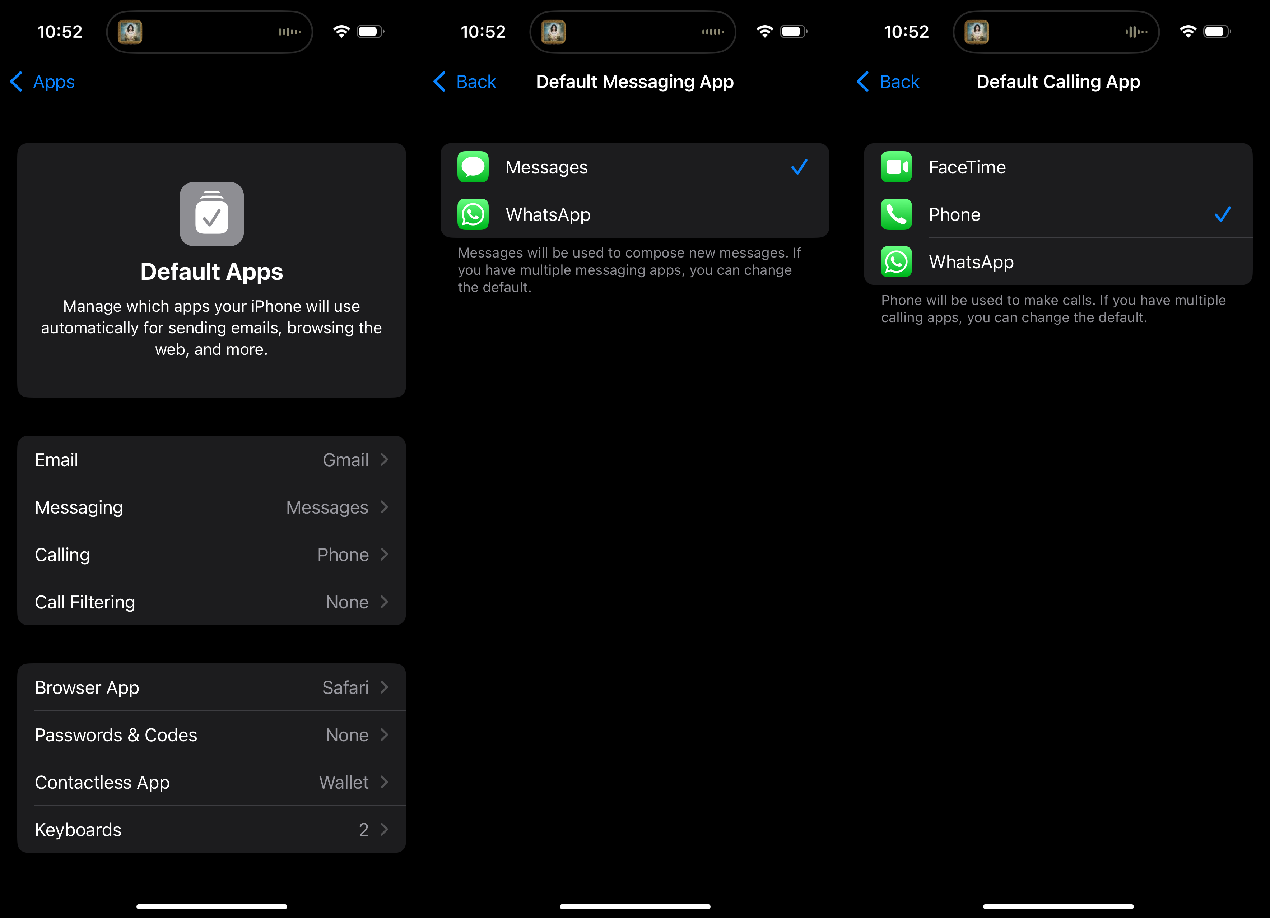Tap home indicator on Default Apps screen
Viewport: 1270px width, 918px height.
pyautogui.click(x=212, y=906)
